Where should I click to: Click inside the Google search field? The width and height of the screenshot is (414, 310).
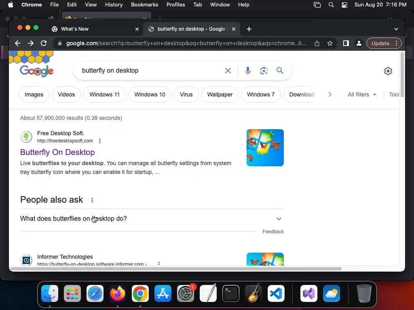[x=150, y=70]
